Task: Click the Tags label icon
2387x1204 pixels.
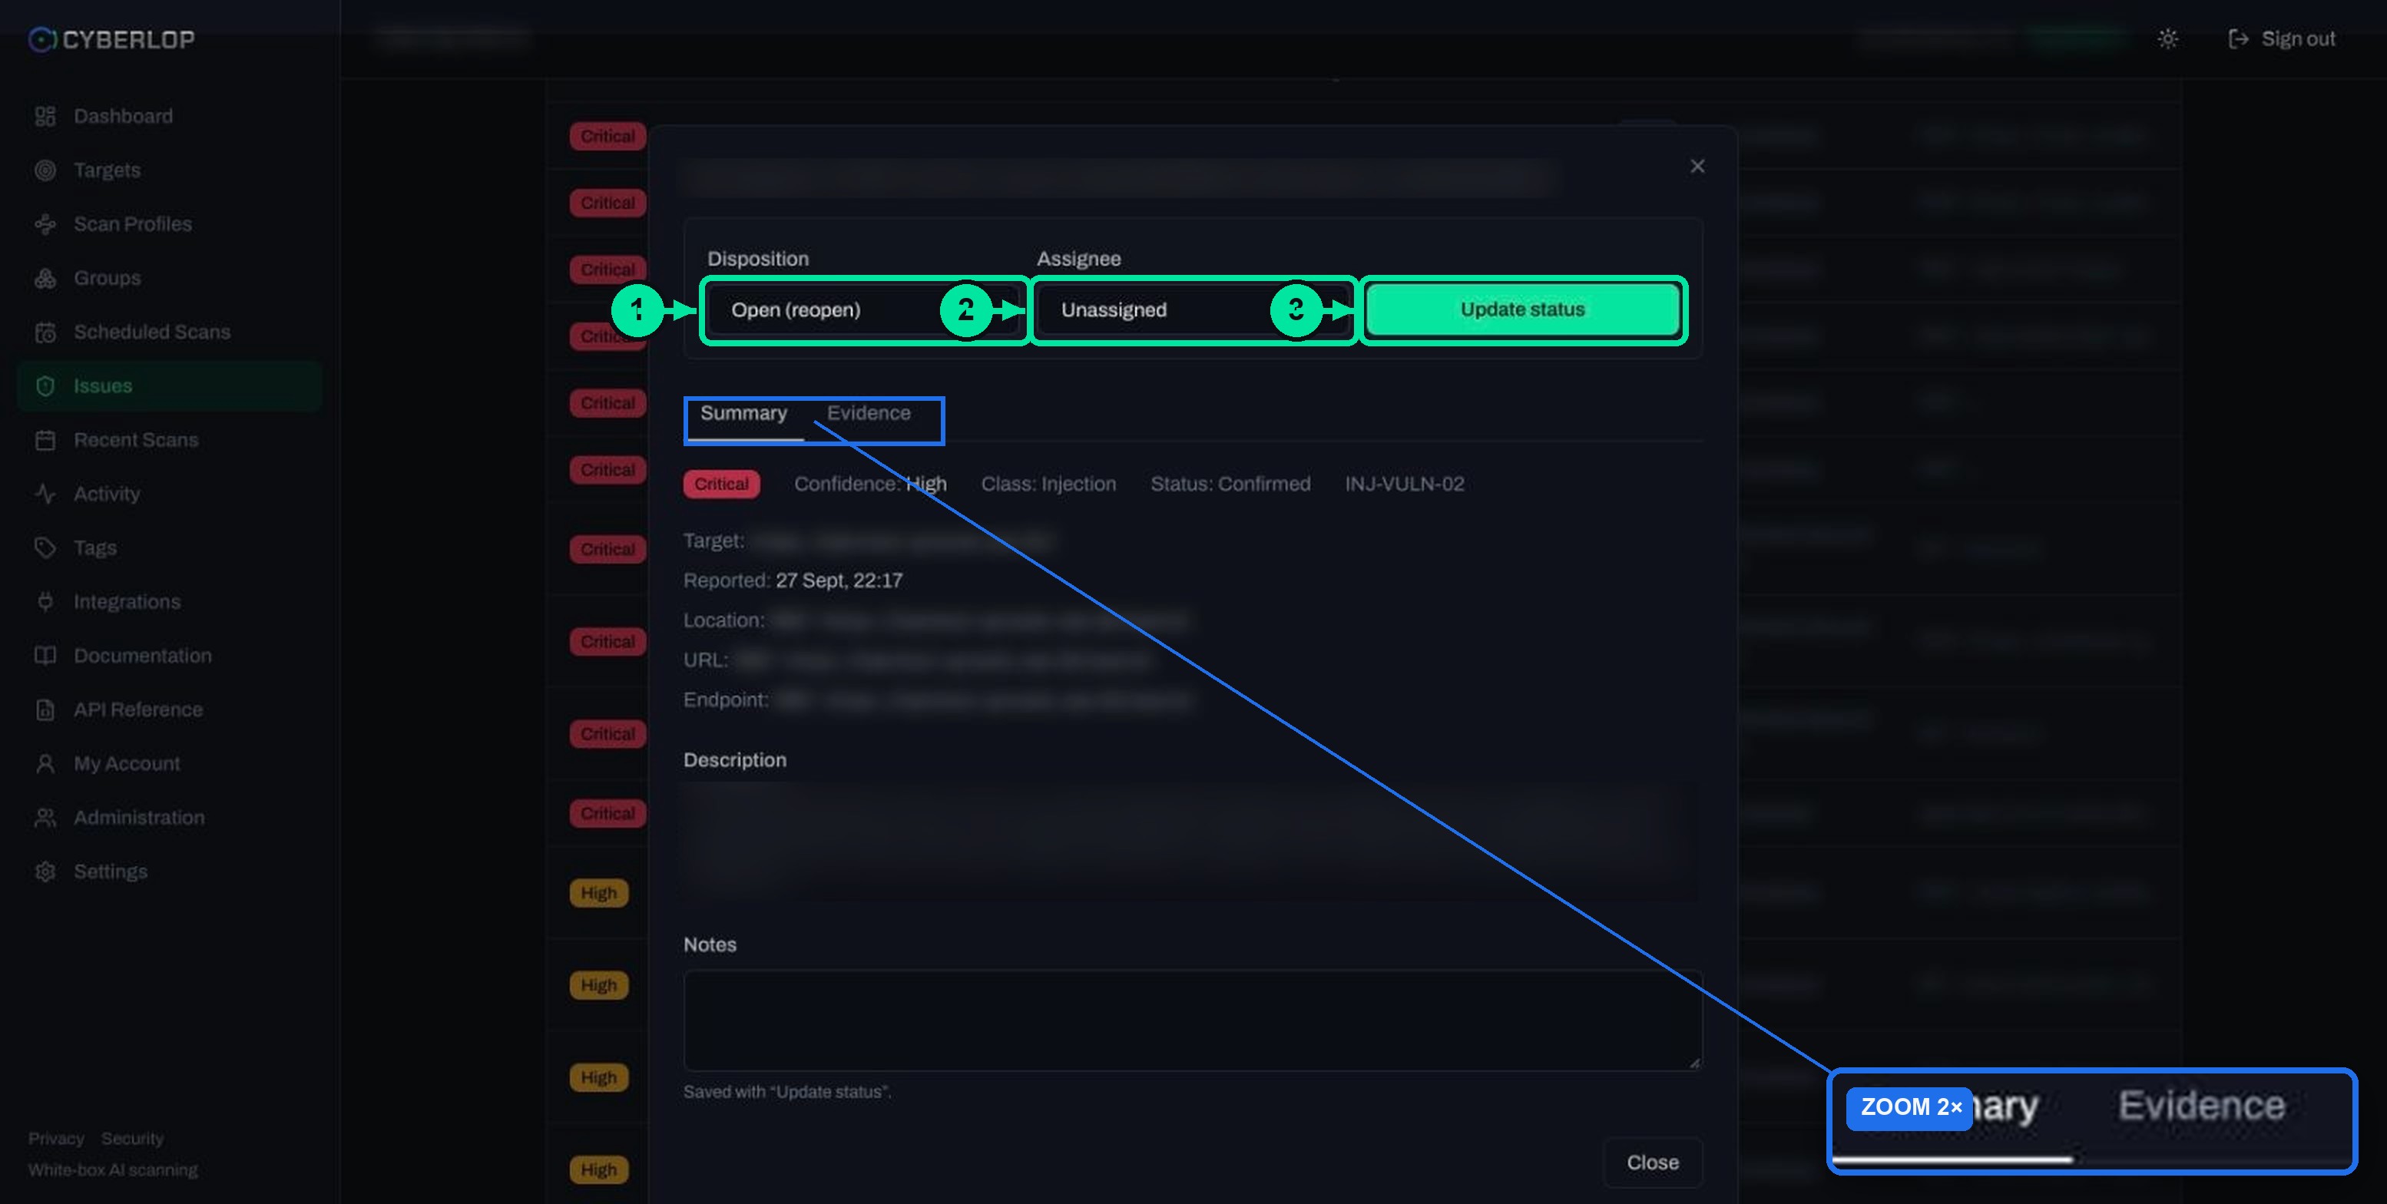Action: [x=45, y=547]
